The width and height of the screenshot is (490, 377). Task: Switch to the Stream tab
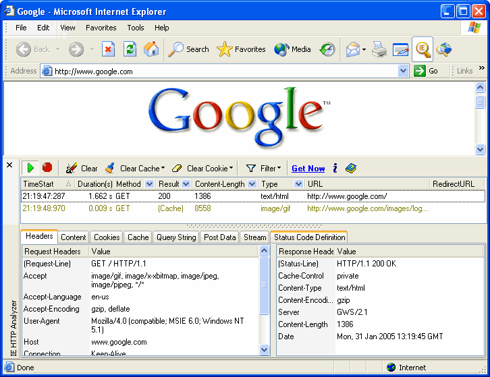[x=254, y=237]
